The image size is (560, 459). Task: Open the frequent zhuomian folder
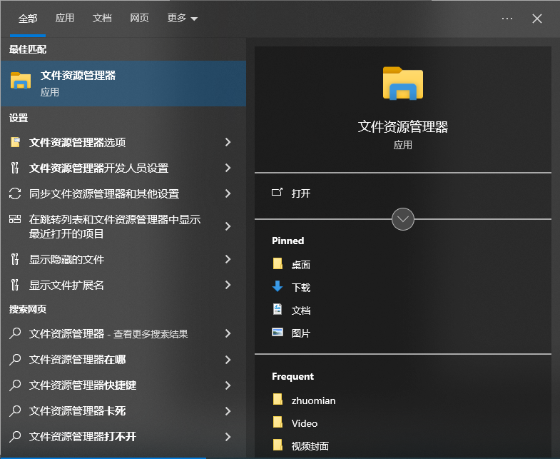314,400
